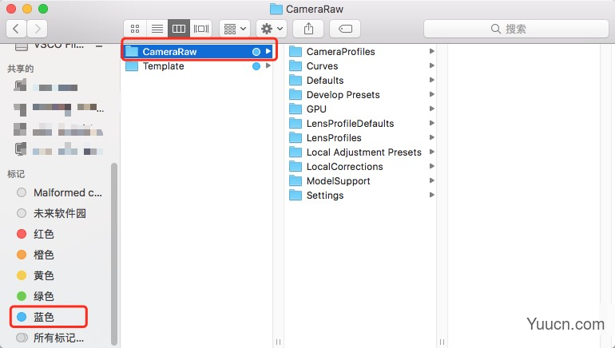Expand arrow beside CameraProfiles

pos(432,51)
